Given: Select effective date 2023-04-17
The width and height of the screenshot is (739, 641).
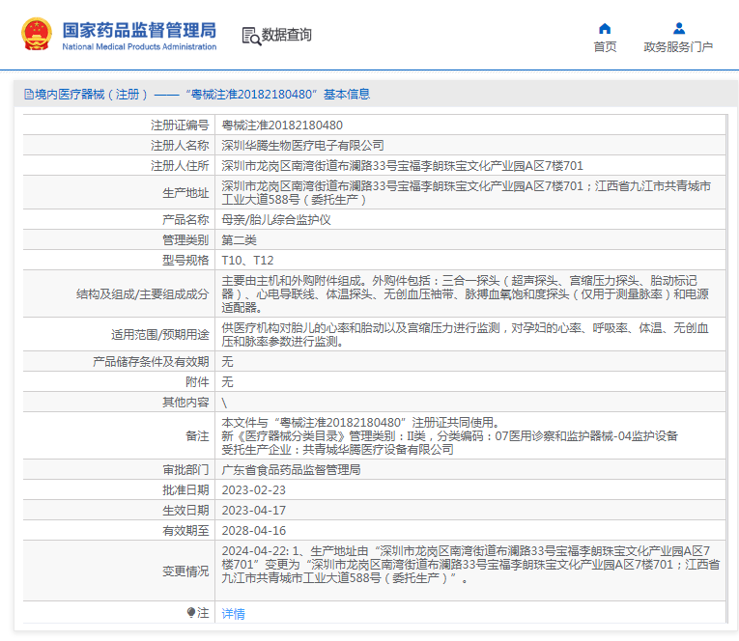Looking at the screenshot, I should (253, 511).
